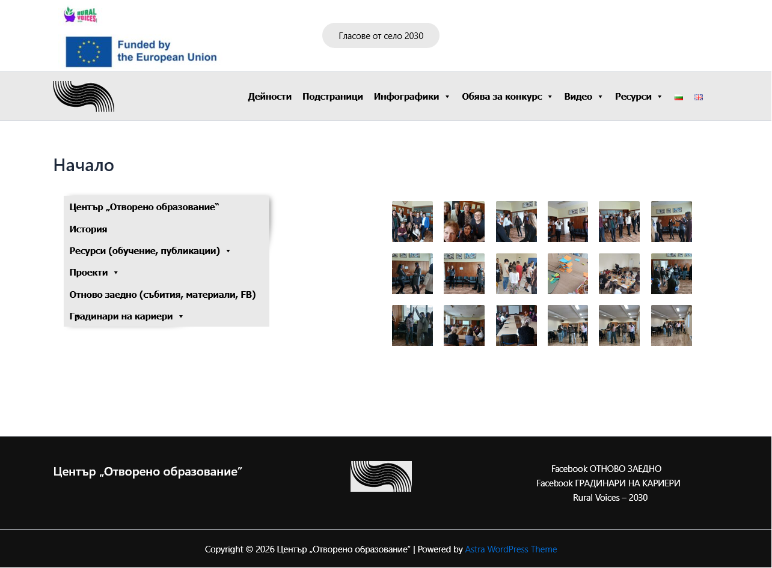Click the Rural Voices logo
Image resolution: width=772 pixels, height=568 pixels.
coord(81,15)
